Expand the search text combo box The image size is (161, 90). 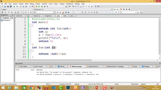(x=54, y=12)
